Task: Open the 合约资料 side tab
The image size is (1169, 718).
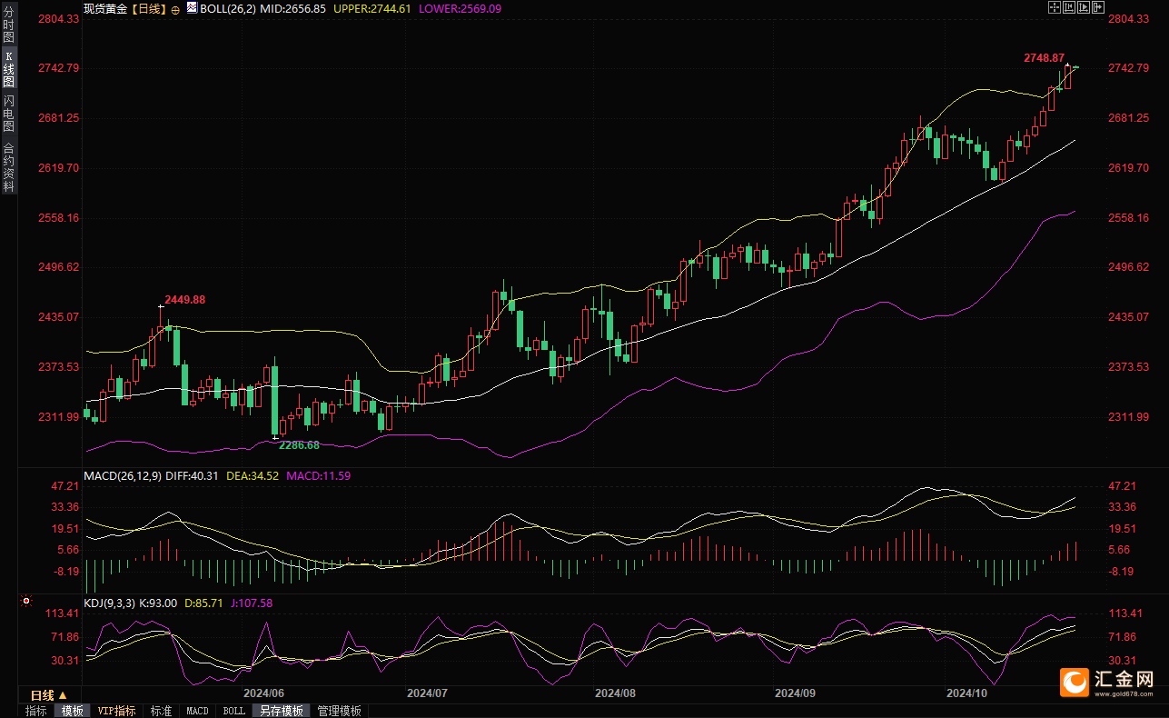Action: point(8,165)
